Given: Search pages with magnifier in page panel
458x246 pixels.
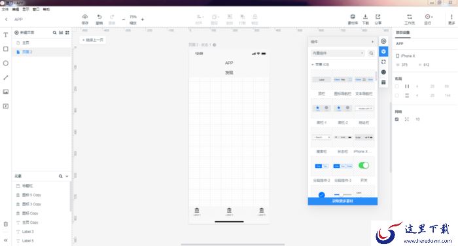Looking at the screenshot, I should pyautogui.click(x=54, y=33).
